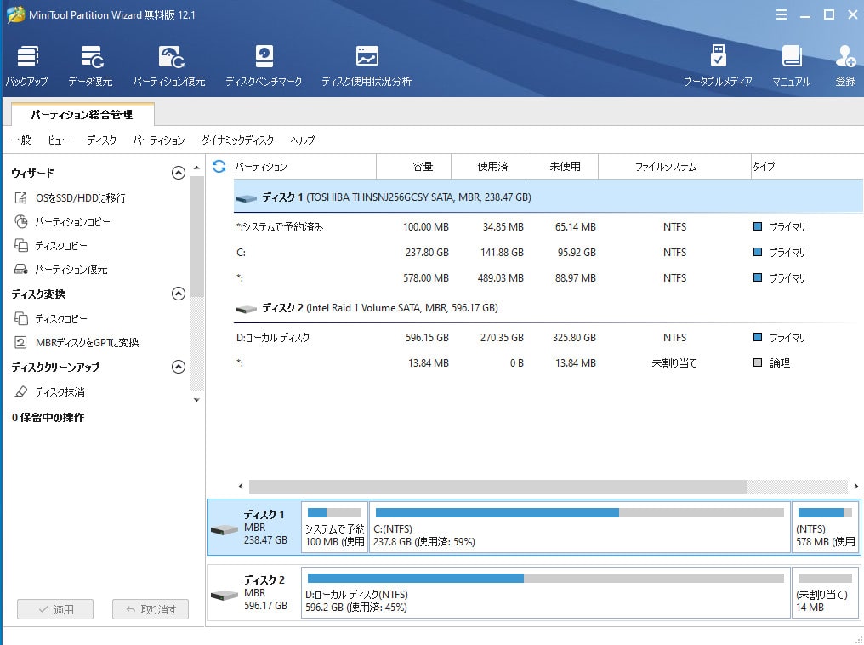Viewport: 864px width, 645px height.
Task: Launch パーティション復元 wizard in sidebar
Action: pyautogui.click(x=60, y=269)
